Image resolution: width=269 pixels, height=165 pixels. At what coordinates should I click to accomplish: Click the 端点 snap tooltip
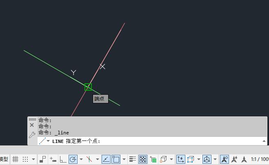point(100,99)
